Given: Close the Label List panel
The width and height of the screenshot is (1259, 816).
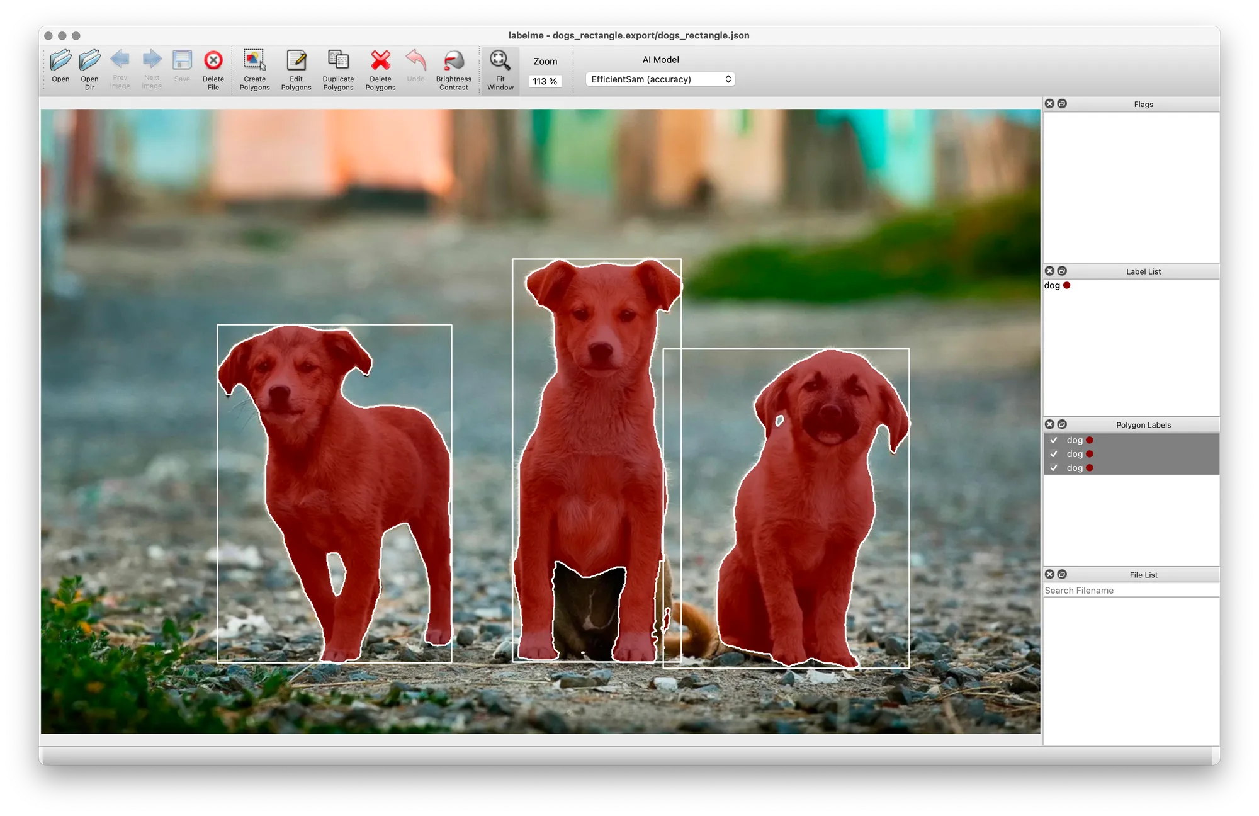Looking at the screenshot, I should [x=1049, y=271].
